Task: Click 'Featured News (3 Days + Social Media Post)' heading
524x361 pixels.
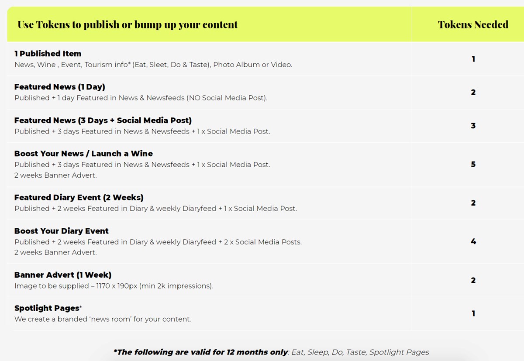Action: click(x=103, y=120)
